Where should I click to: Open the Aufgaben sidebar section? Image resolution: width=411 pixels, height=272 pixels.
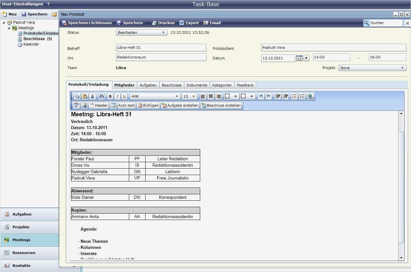(x=30, y=214)
